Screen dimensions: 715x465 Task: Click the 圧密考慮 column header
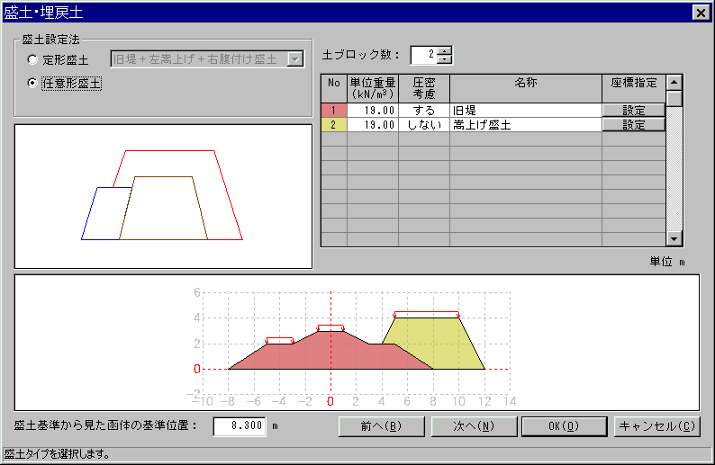coord(423,88)
